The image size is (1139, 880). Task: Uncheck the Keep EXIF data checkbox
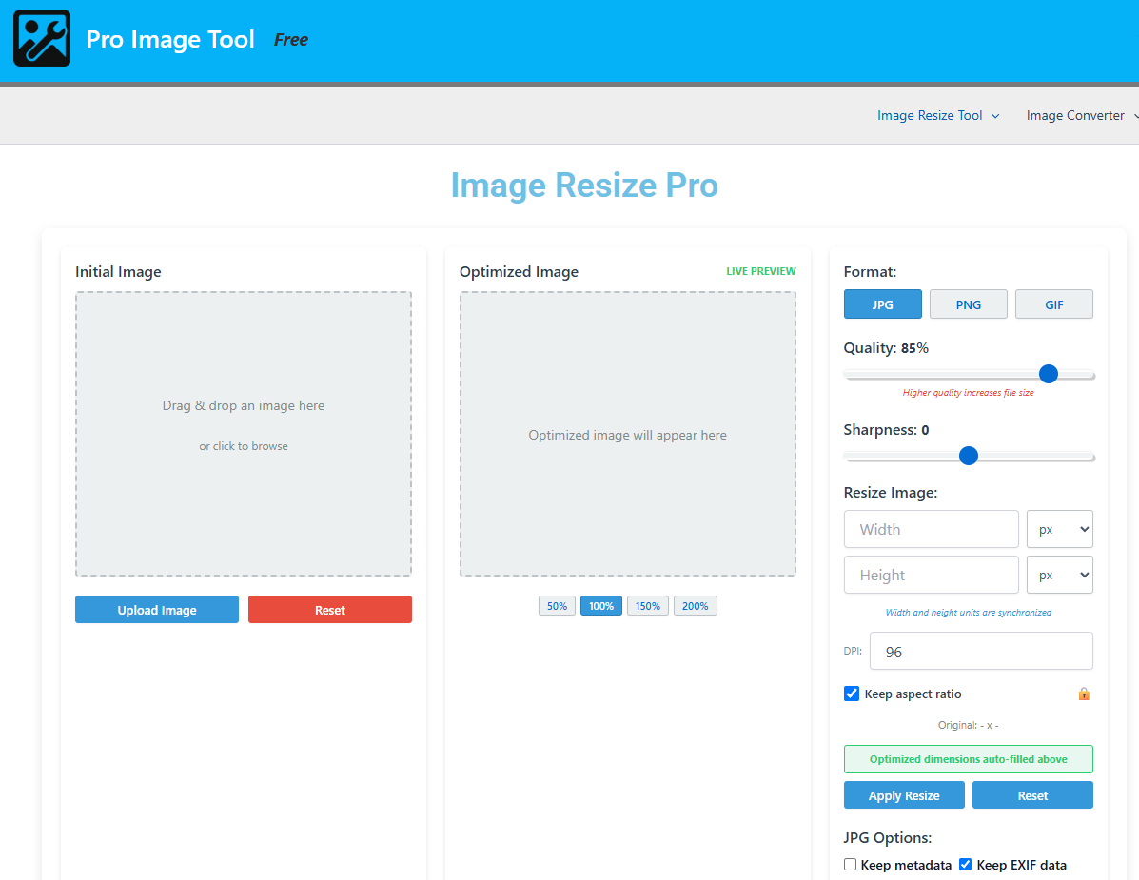click(x=966, y=865)
